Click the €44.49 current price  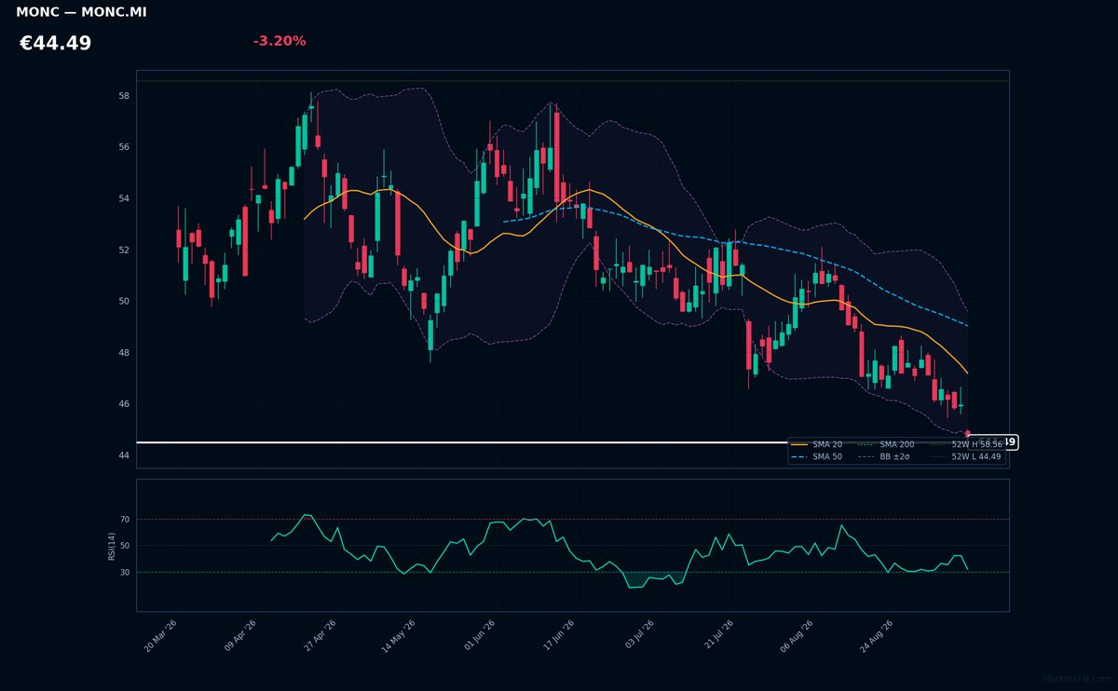(55, 43)
